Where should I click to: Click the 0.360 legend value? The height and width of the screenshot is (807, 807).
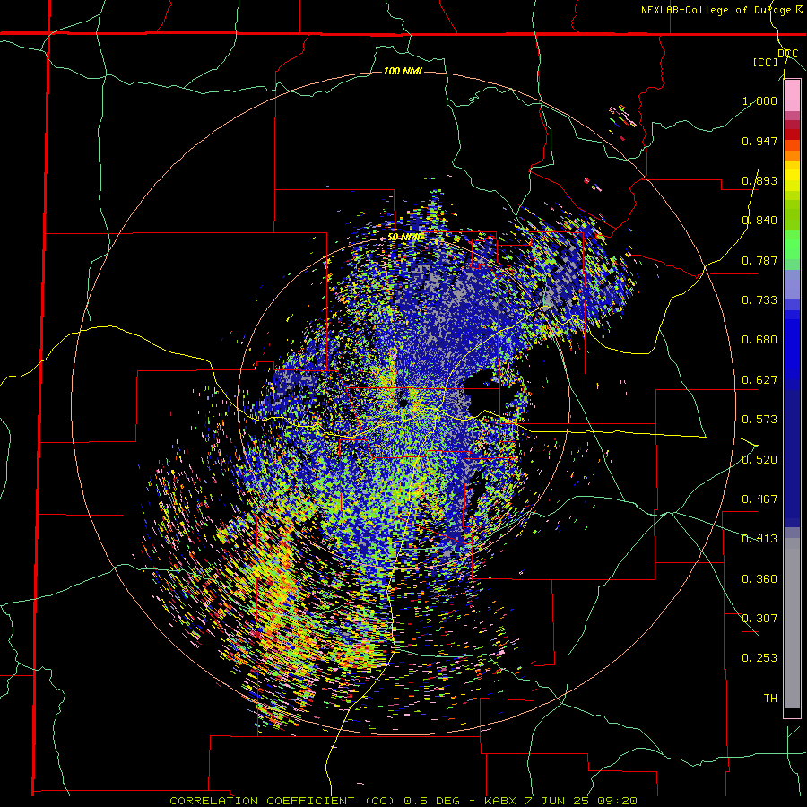tap(759, 579)
